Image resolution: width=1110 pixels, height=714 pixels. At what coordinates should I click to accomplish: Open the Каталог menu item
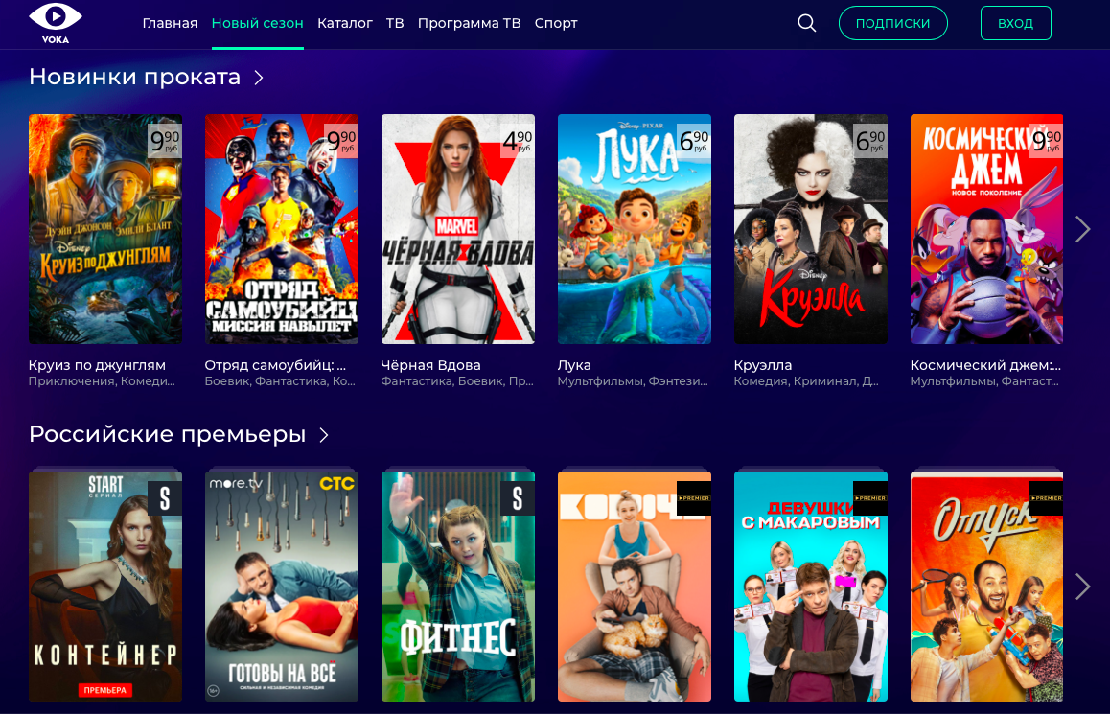tap(345, 23)
